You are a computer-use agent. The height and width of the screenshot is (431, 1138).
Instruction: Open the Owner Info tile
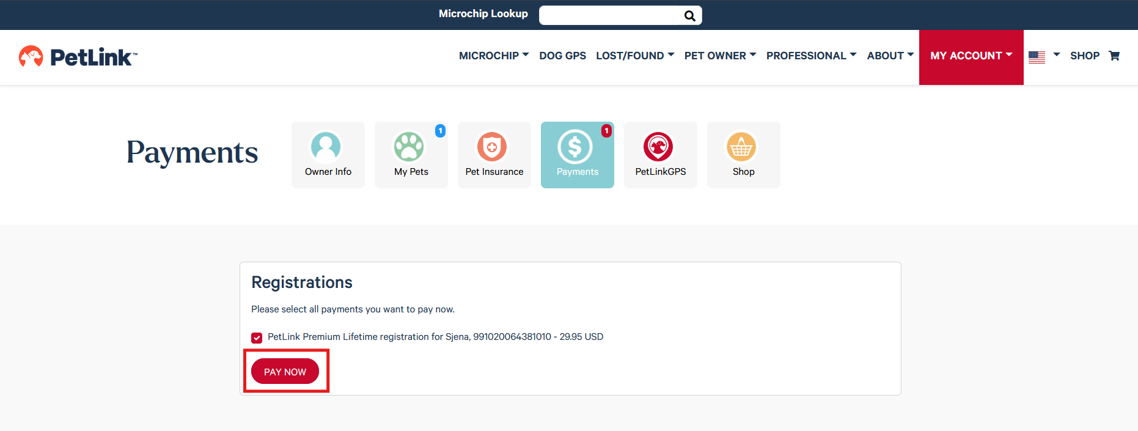coord(328,155)
